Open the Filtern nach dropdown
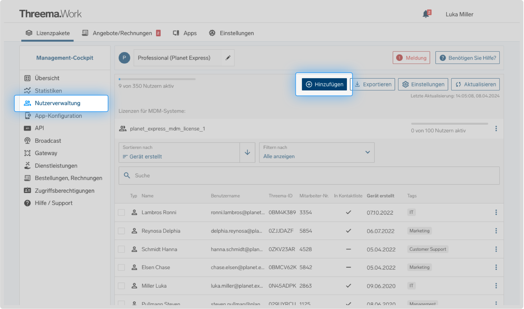Screen dimensions: 524x309 pyautogui.click(x=317, y=153)
